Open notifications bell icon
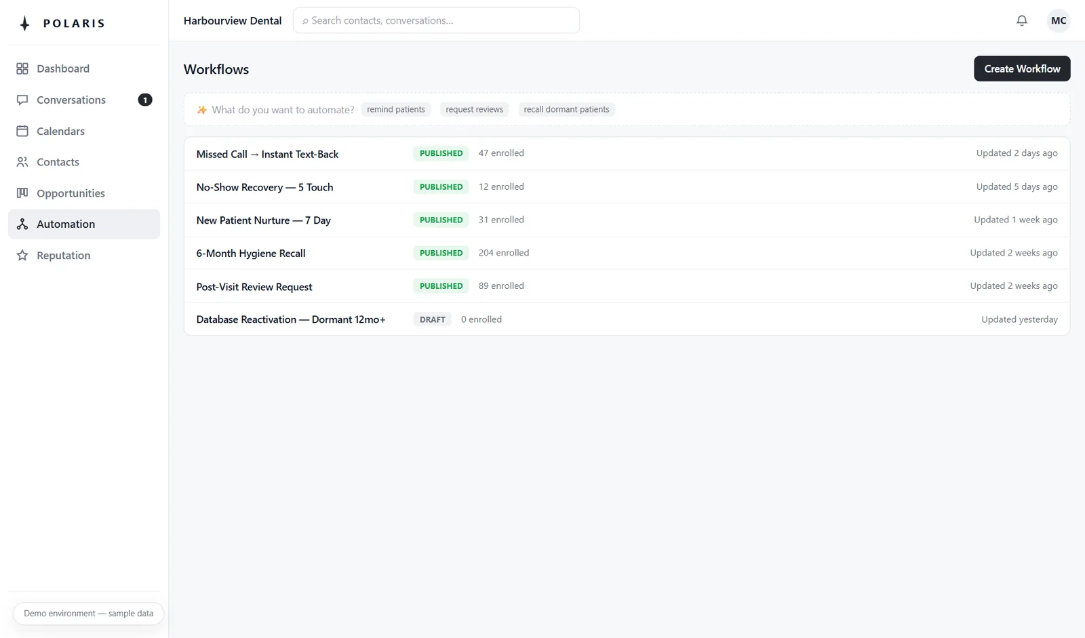 coord(1022,20)
